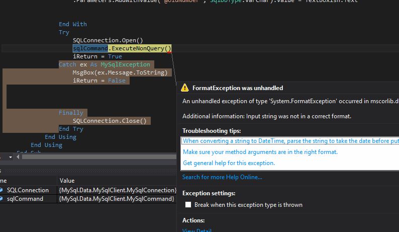Click the 'SQLConnection.Close()' code line

pos(110,121)
